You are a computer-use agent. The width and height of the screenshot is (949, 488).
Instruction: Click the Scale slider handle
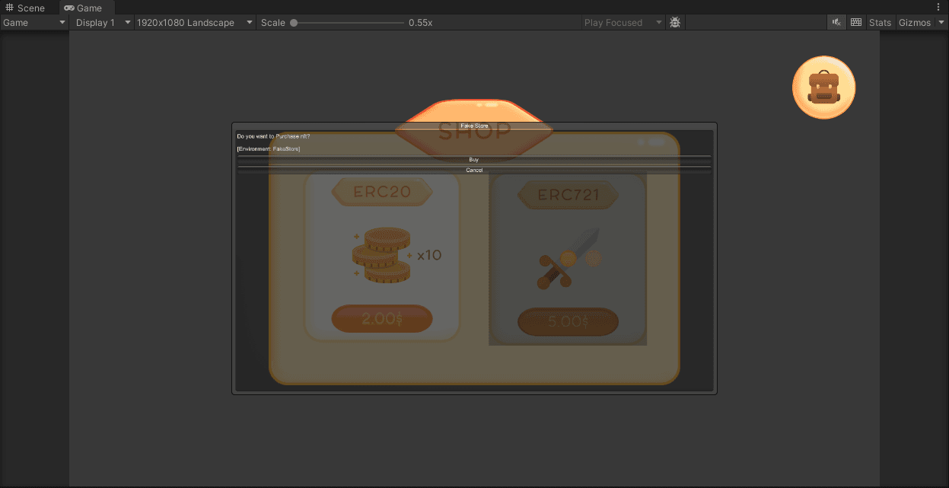pyautogui.click(x=294, y=23)
